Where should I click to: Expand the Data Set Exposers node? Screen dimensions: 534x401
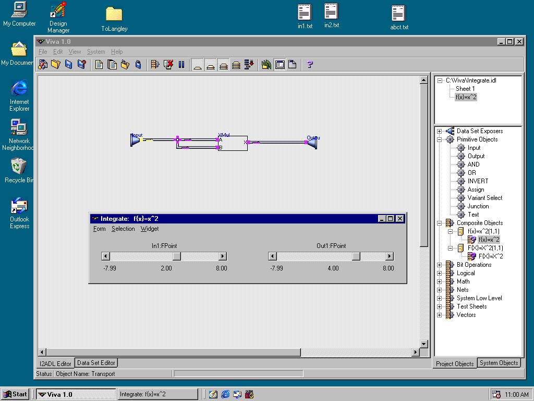pos(440,131)
